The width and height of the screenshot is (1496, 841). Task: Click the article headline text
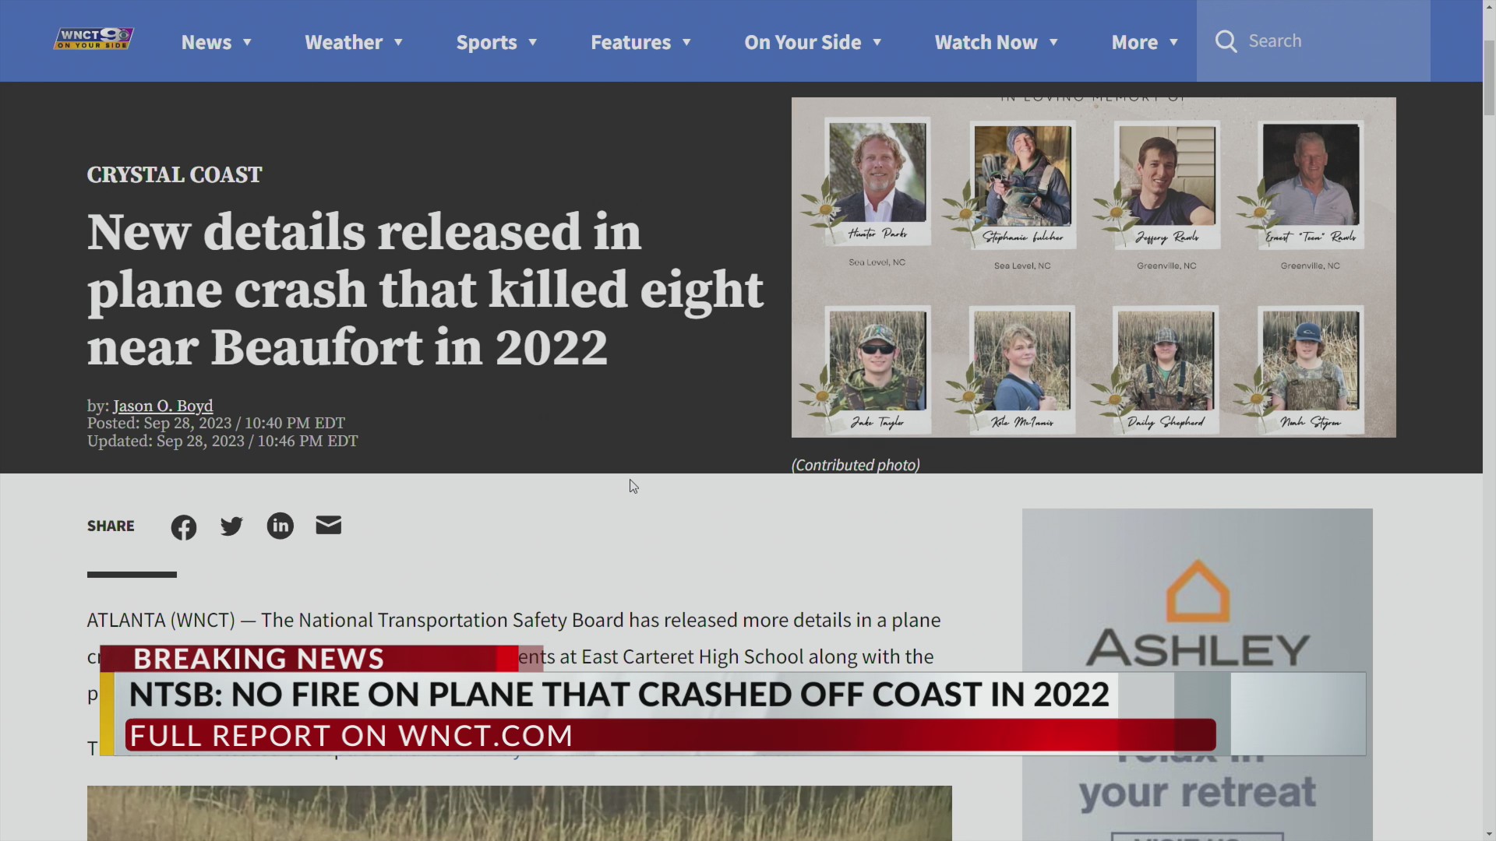tap(425, 289)
